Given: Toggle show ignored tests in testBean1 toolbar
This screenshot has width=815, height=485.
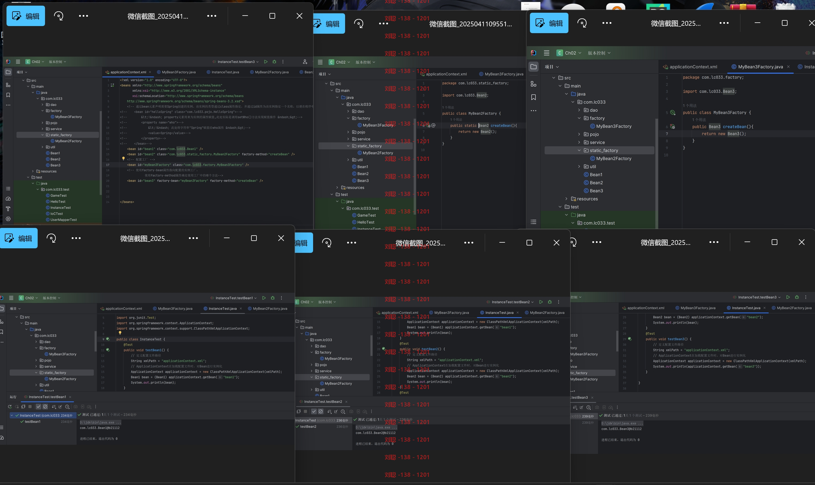Looking at the screenshot, I should pyautogui.click(x=45, y=407).
